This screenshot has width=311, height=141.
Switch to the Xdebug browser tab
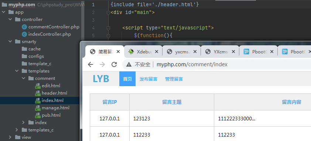pyautogui.click(x=143, y=52)
